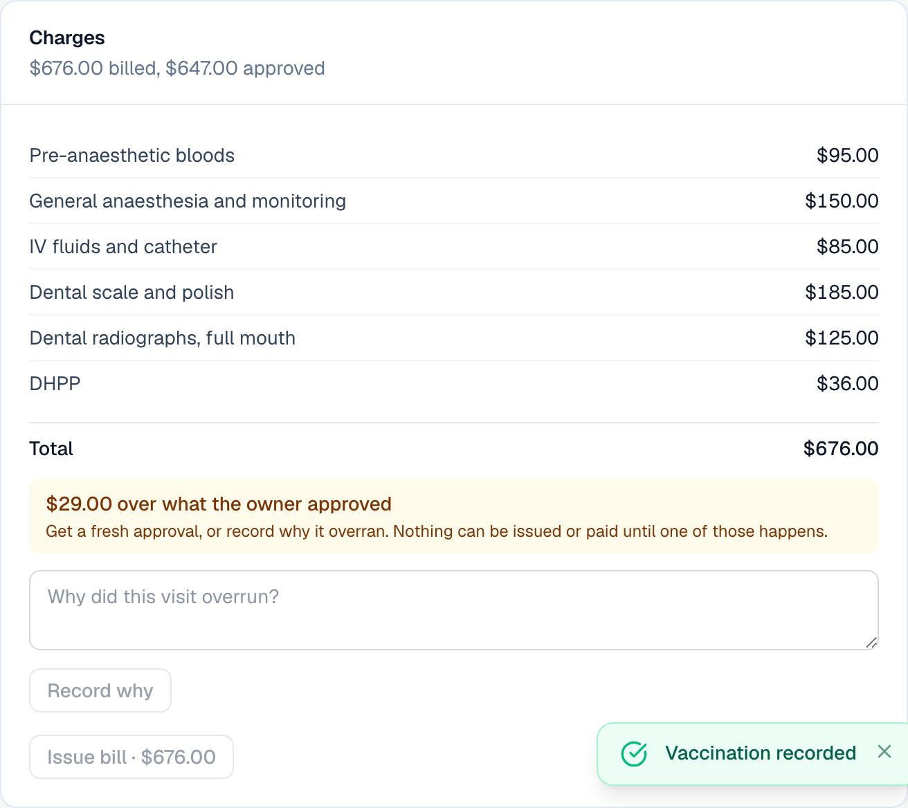Screen dimensions: 908x808
Task: Select Dental scale and polish charge
Action: pos(454,293)
